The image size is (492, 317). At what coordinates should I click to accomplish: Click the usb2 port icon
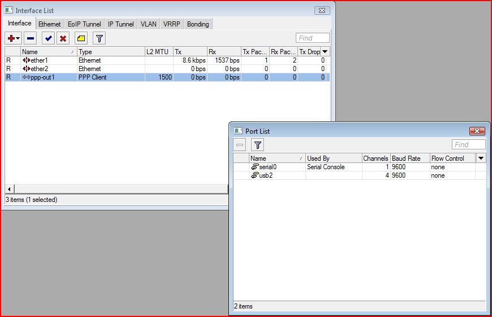(x=255, y=175)
